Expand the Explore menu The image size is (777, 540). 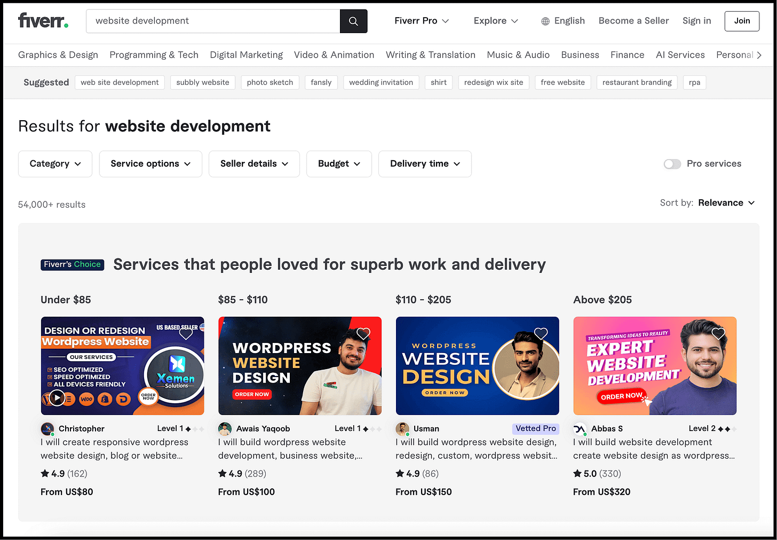pyautogui.click(x=496, y=21)
